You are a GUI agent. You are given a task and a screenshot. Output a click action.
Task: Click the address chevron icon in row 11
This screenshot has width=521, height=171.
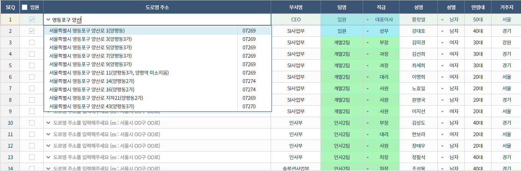48,134
